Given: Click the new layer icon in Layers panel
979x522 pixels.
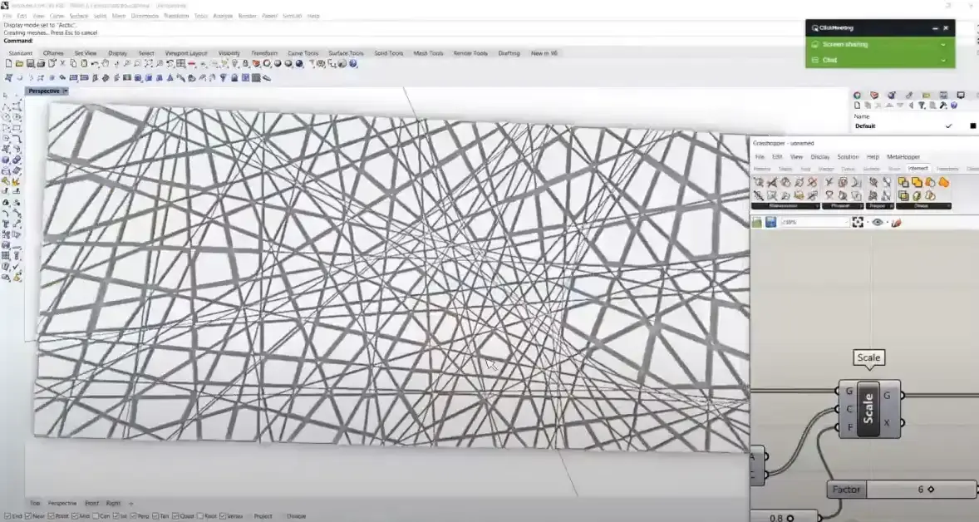Looking at the screenshot, I should point(858,106).
